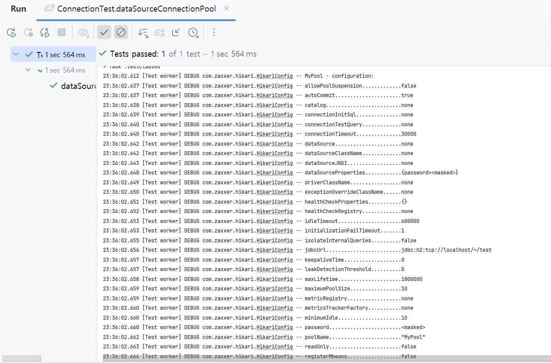Open HikariConfig link on jdbcUrl line
The width and height of the screenshot is (551, 363).
(x=274, y=250)
